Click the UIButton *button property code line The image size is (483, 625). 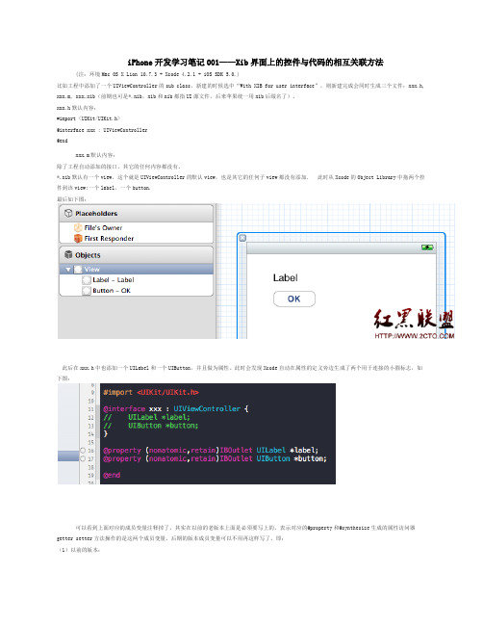[x=215, y=458]
